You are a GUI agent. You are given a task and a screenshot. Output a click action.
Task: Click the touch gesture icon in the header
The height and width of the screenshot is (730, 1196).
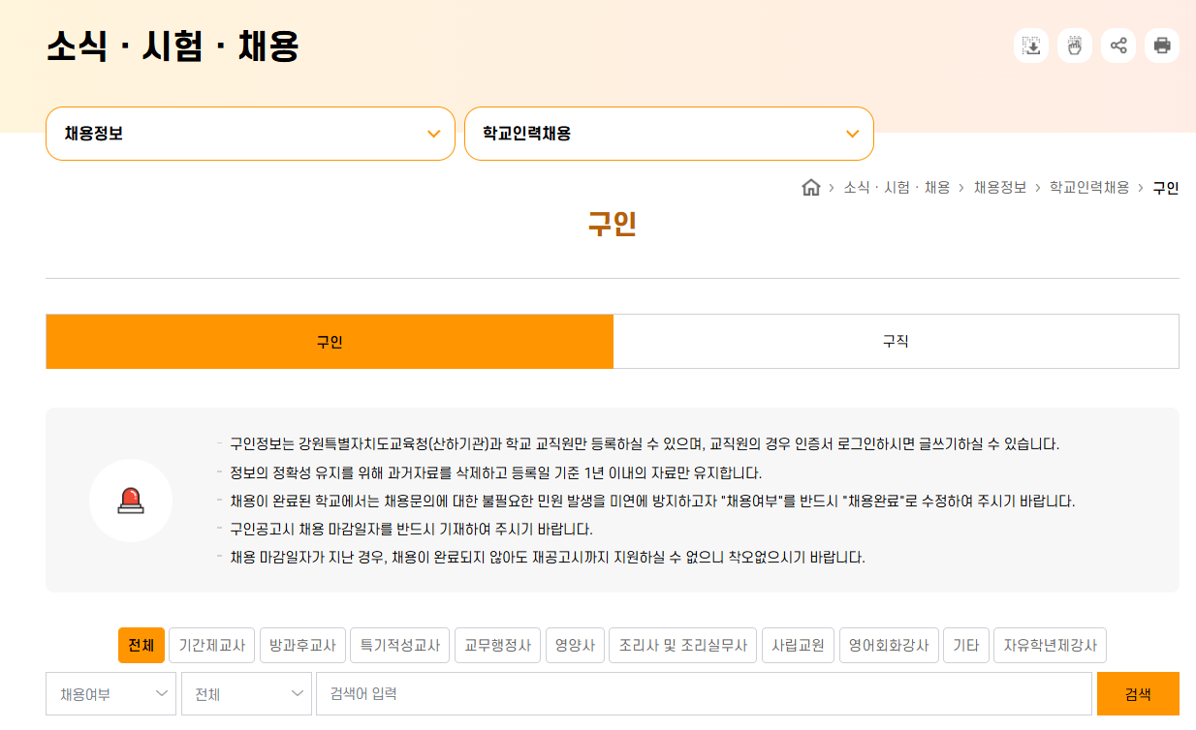point(1074,45)
